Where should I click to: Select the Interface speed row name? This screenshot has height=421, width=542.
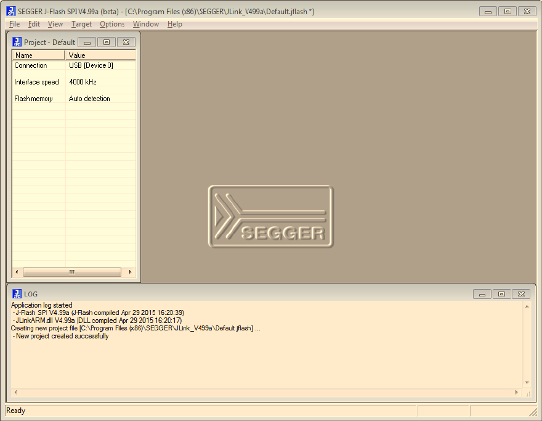pos(36,82)
